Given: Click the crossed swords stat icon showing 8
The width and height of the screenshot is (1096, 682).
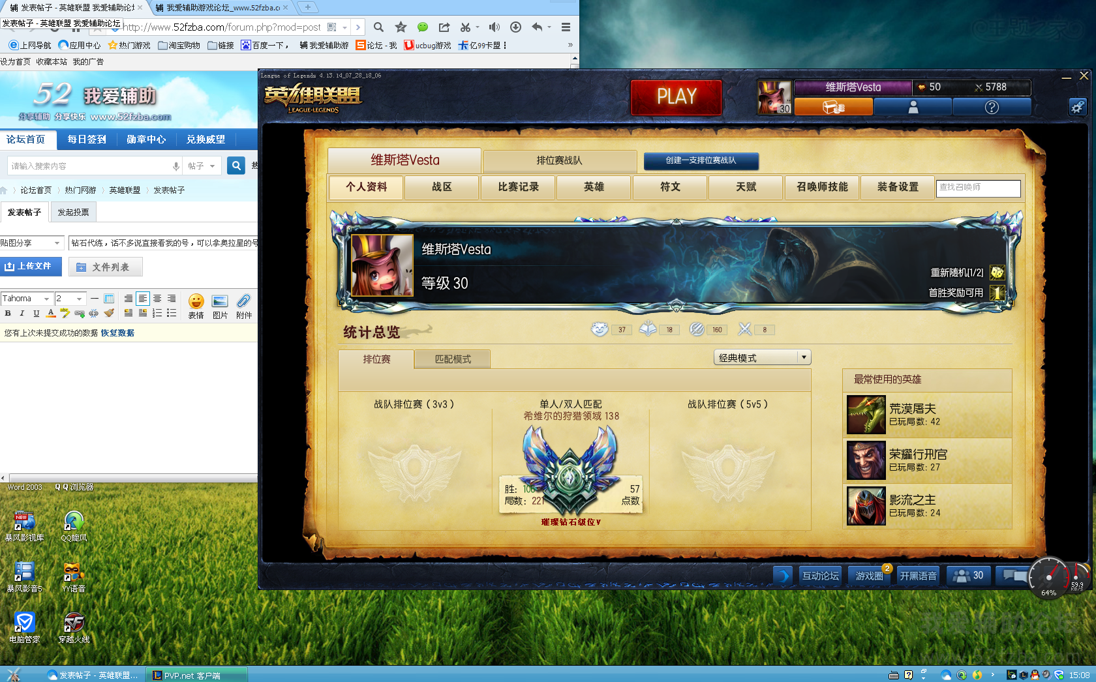Looking at the screenshot, I should click(x=744, y=329).
